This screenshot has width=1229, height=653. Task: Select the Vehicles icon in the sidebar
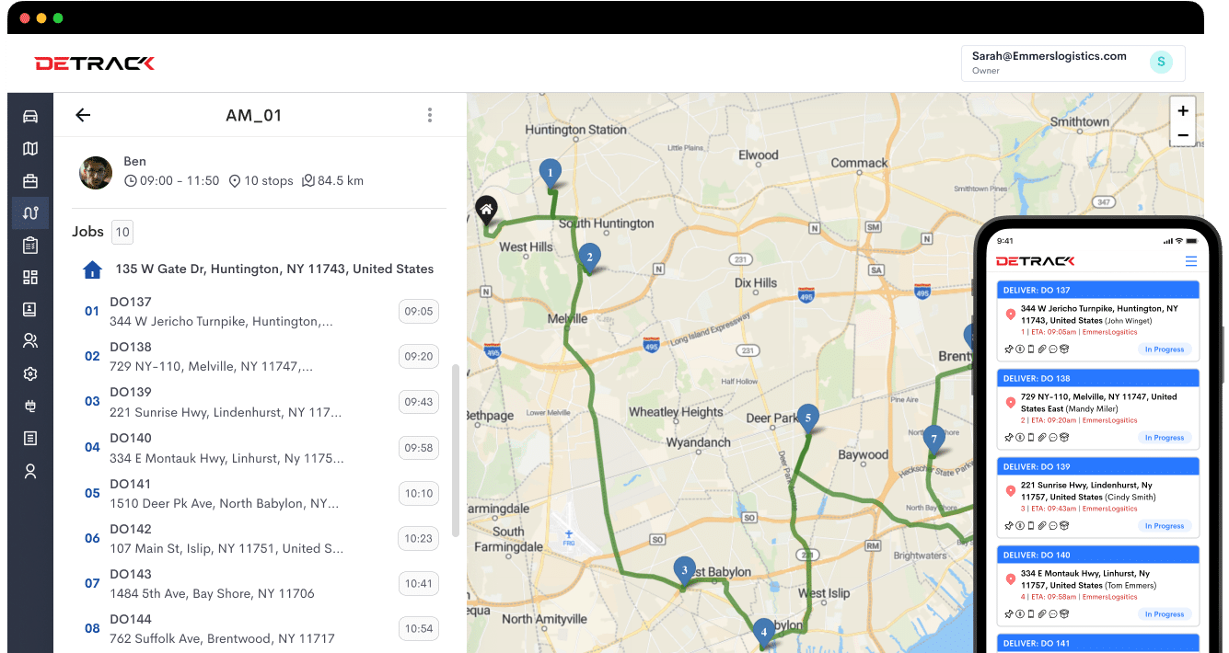pos(31,117)
